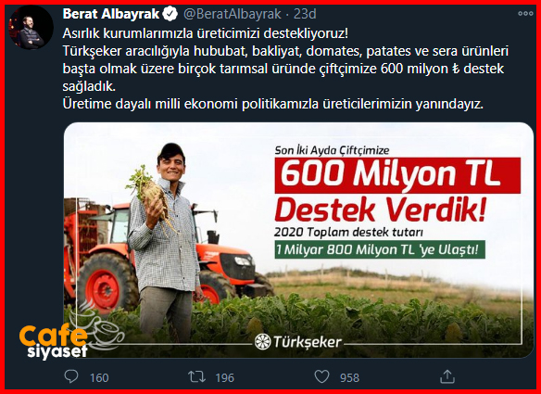
Task: View the 196 retweets count
Action: (224, 377)
